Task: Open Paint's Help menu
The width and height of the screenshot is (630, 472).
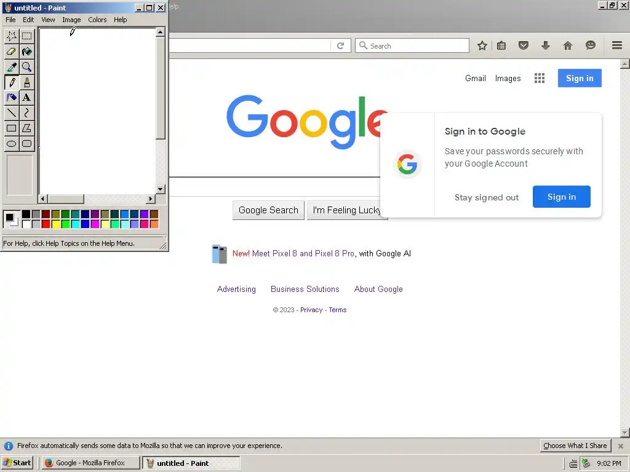Action: pyautogui.click(x=120, y=20)
